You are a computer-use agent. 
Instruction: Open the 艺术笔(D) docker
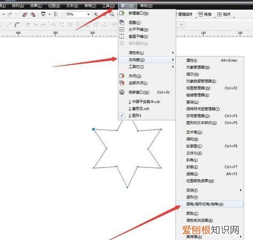point(210,132)
